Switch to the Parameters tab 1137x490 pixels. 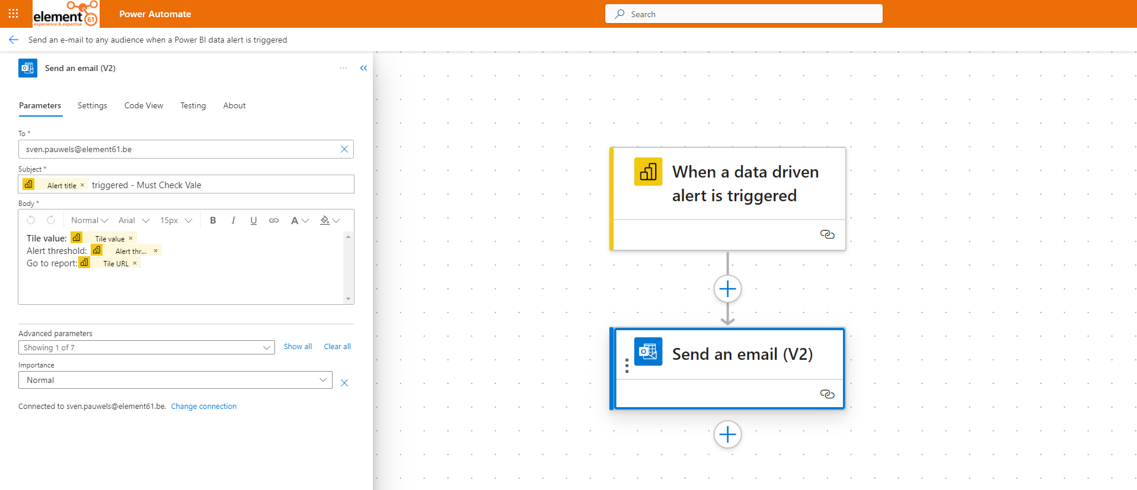click(x=40, y=105)
